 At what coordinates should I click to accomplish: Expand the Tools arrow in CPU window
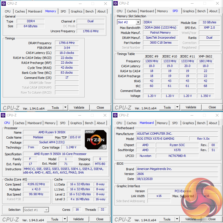click(65, 219)
